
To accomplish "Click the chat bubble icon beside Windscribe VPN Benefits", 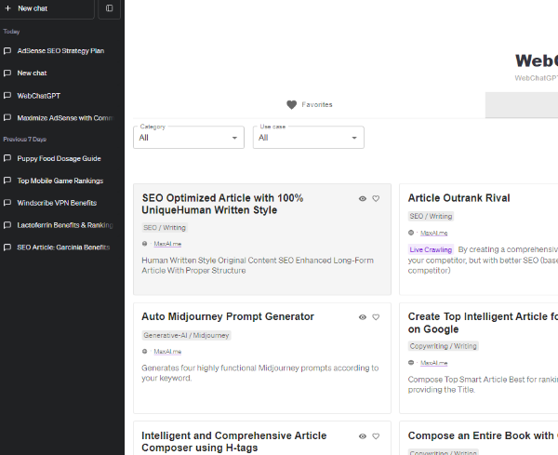I will pos(7,203).
